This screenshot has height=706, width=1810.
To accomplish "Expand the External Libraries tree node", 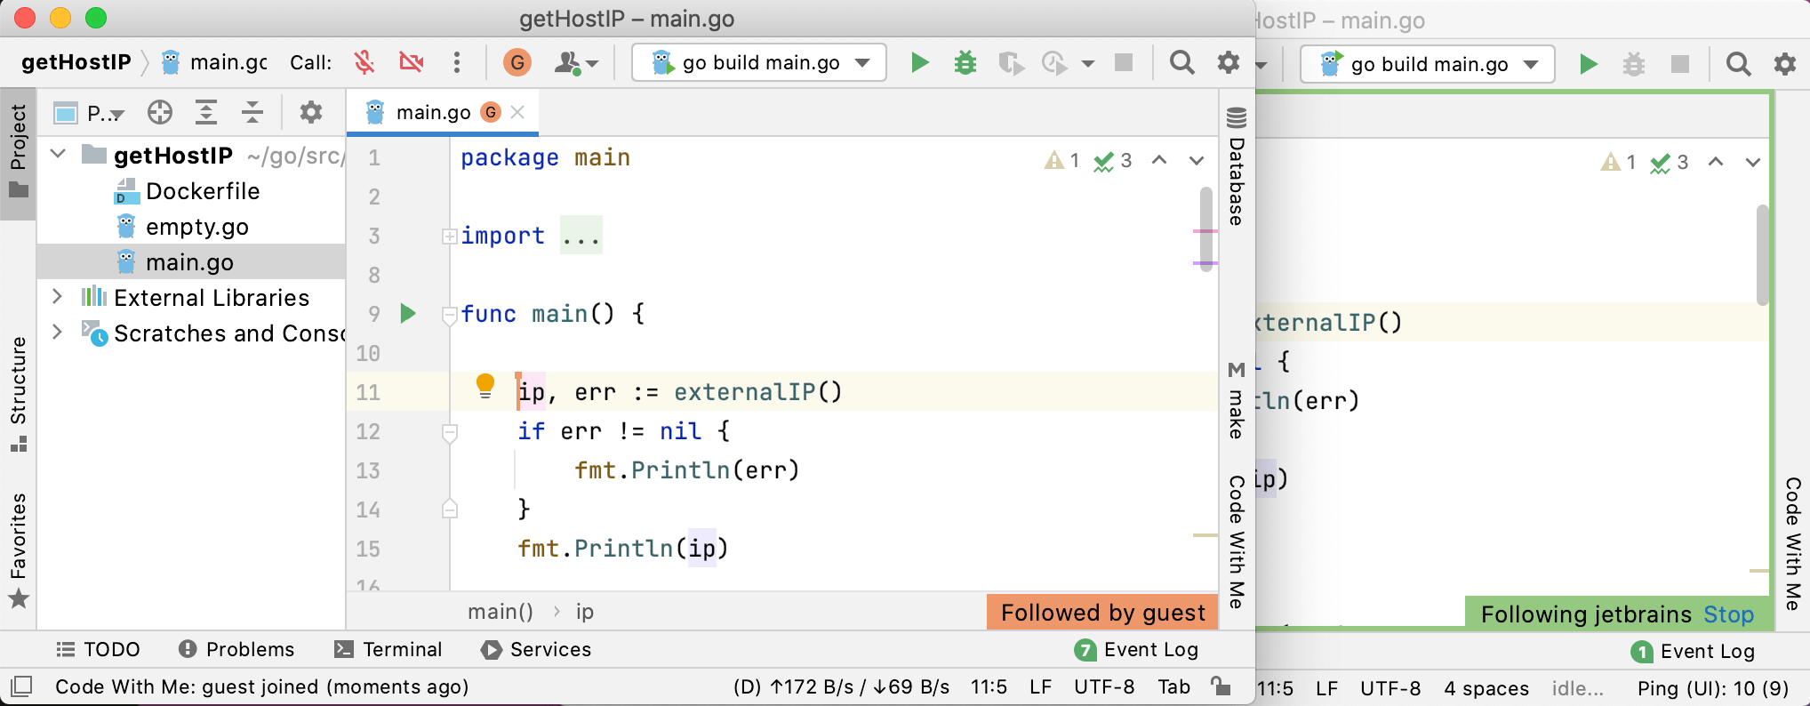I will 57,297.
